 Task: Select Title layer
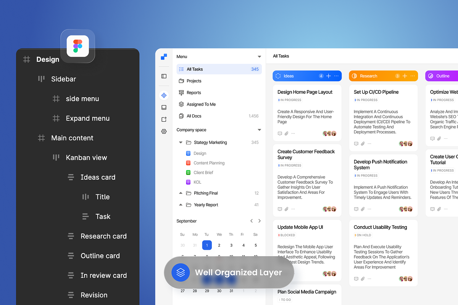(102, 197)
